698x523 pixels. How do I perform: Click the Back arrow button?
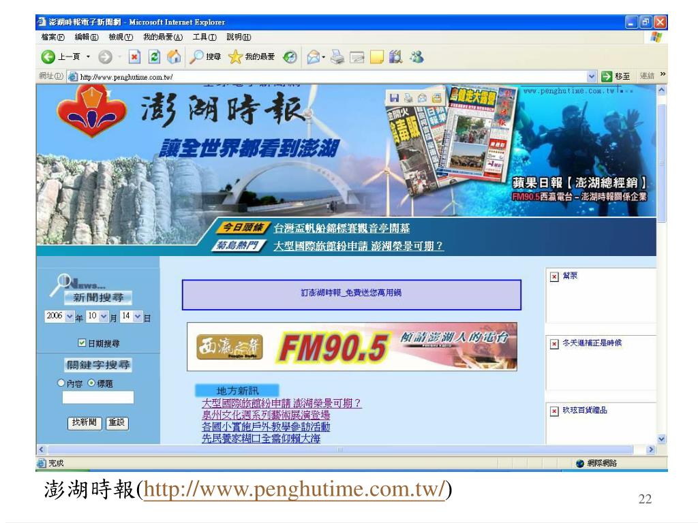point(48,57)
